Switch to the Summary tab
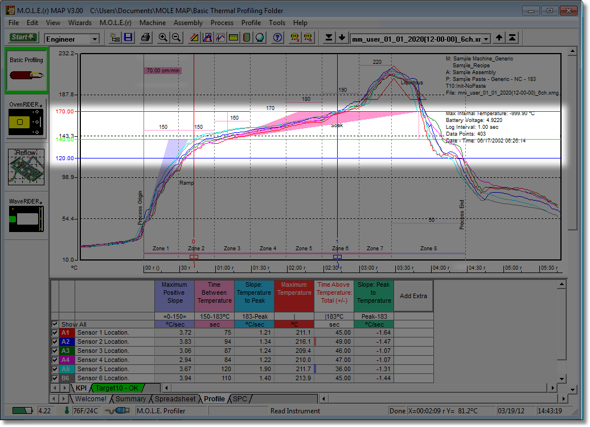Image resolution: width=590 pixels, height=427 pixels. tap(130, 399)
